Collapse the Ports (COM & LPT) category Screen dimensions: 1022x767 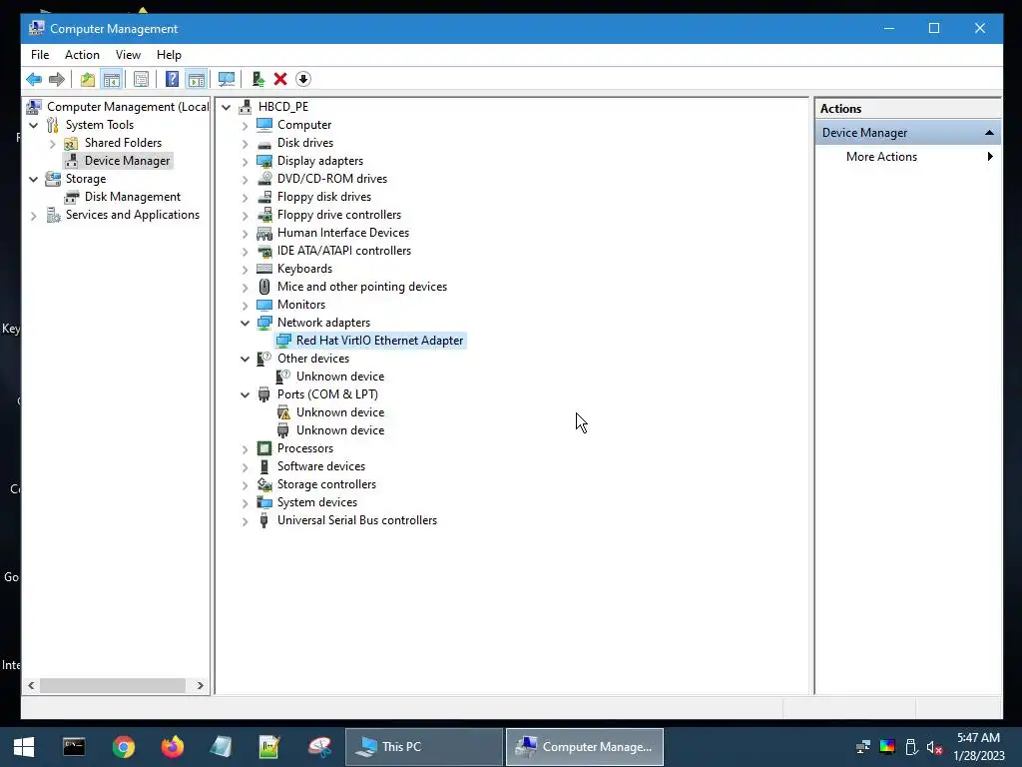[246, 394]
